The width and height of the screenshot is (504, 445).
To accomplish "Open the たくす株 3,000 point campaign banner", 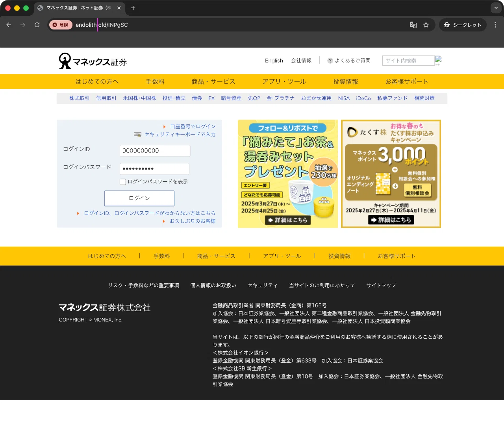I will coord(391,174).
